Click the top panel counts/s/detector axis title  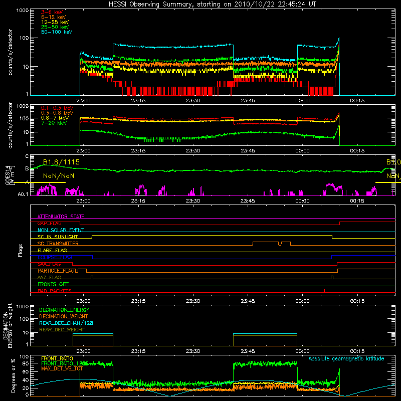pos(10,52)
